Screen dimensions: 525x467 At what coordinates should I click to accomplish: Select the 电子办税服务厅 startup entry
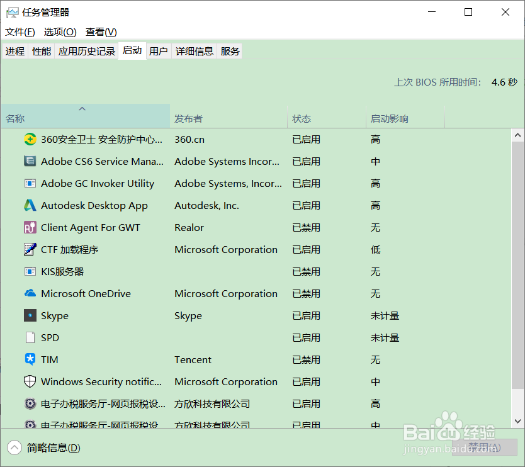coord(94,403)
